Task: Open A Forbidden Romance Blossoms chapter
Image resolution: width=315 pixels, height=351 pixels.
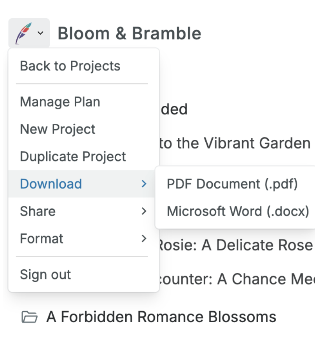Action: 161,317
